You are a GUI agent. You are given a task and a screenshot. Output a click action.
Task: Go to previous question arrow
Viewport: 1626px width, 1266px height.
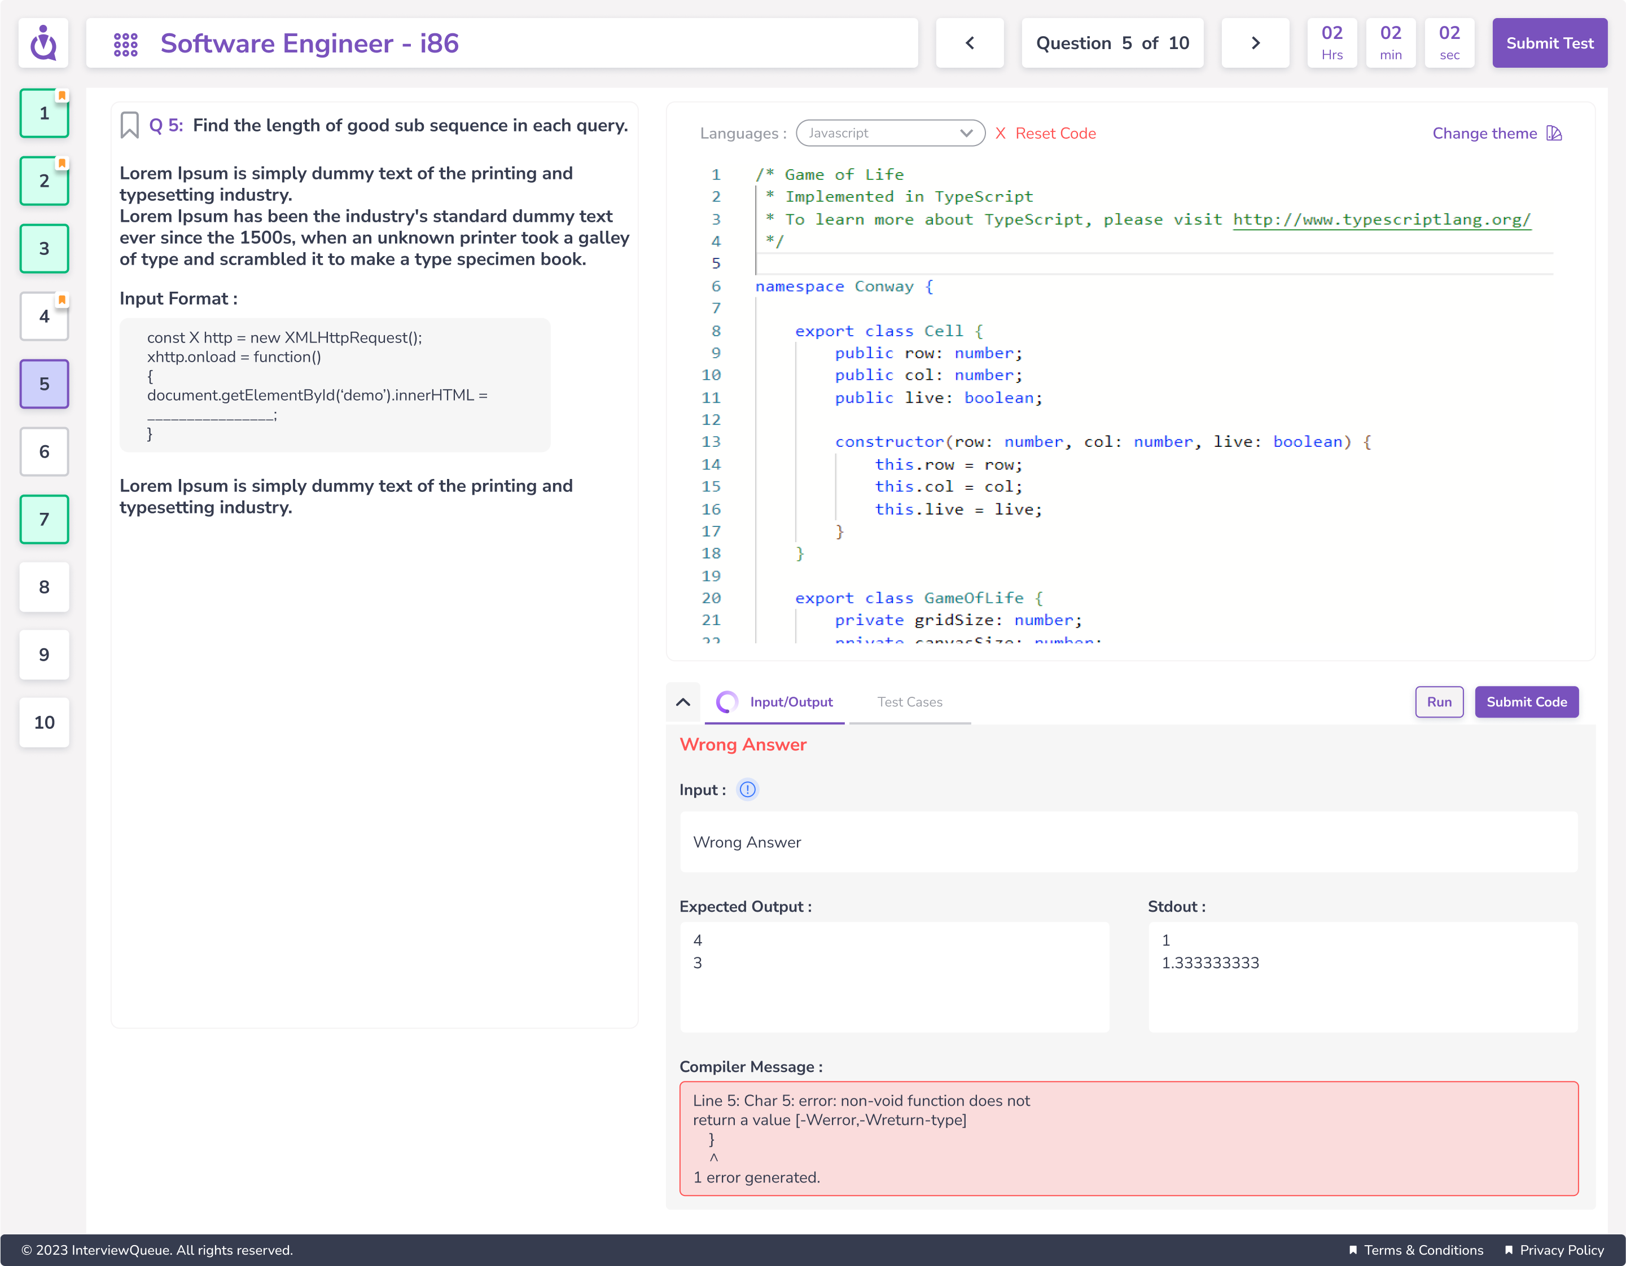970,43
